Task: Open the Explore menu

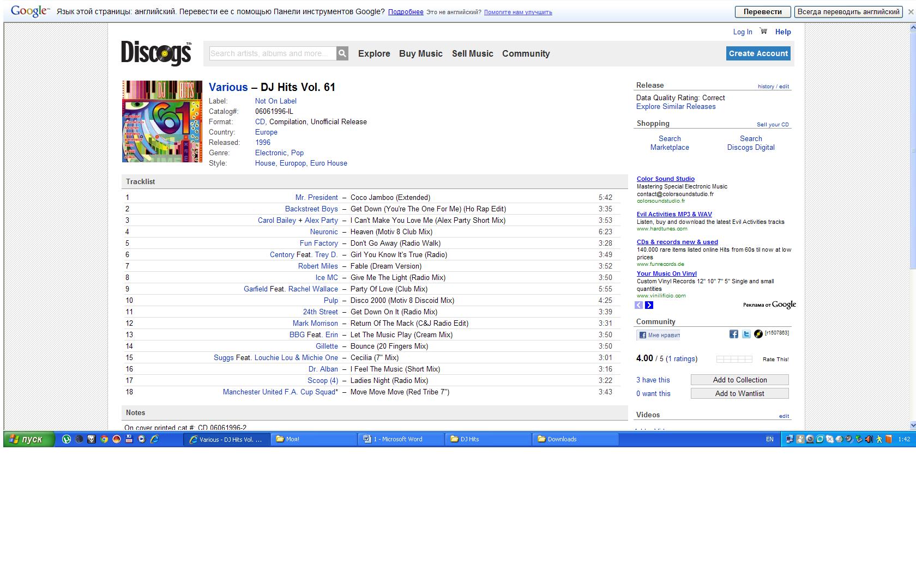Action: (x=374, y=53)
